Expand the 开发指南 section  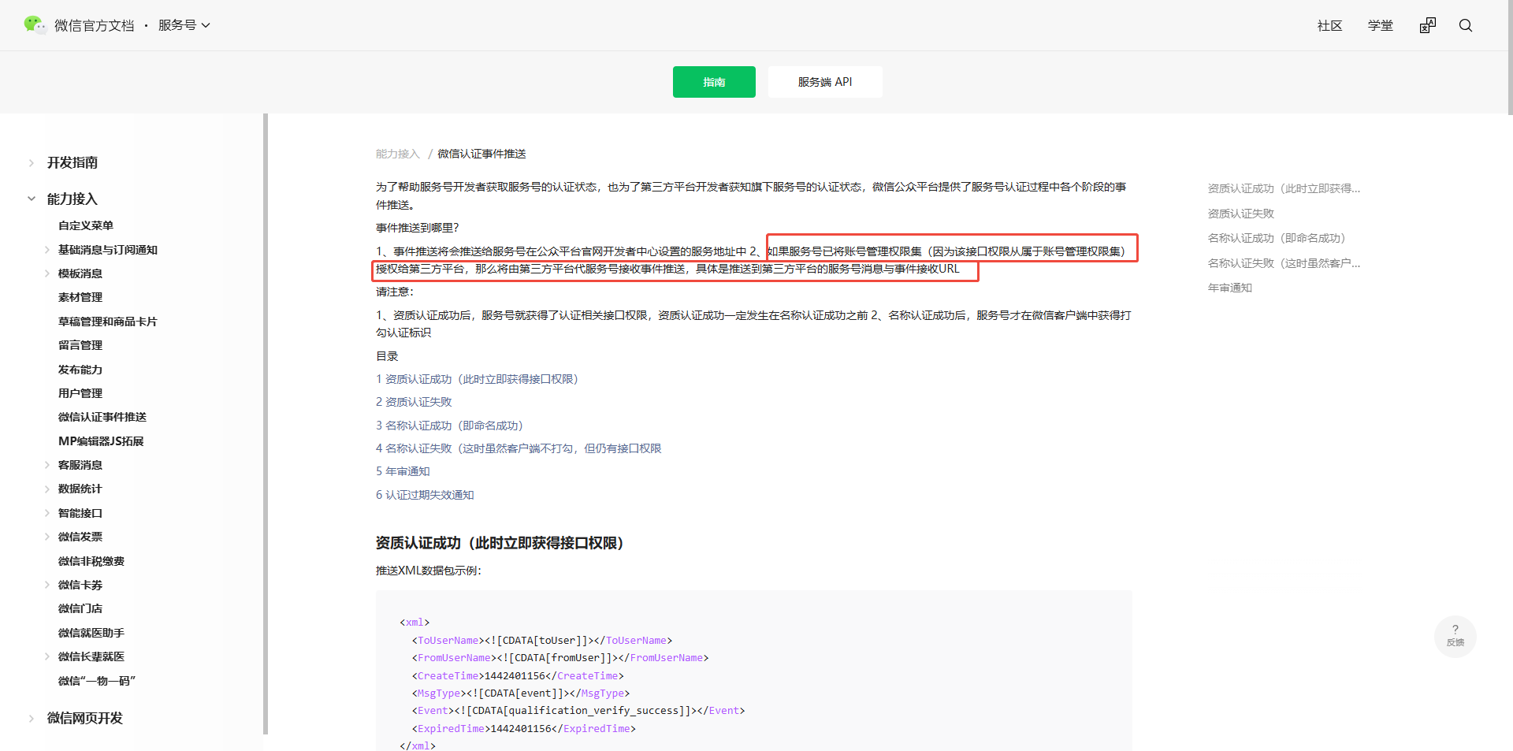coord(32,163)
